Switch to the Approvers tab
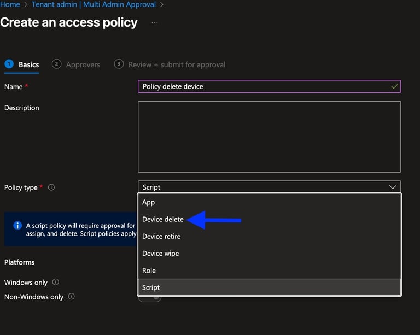420x335 pixels. point(83,64)
